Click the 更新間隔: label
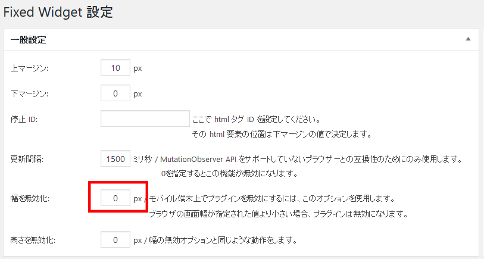The height and width of the screenshot is (259, 484). (x=27, y=160)
